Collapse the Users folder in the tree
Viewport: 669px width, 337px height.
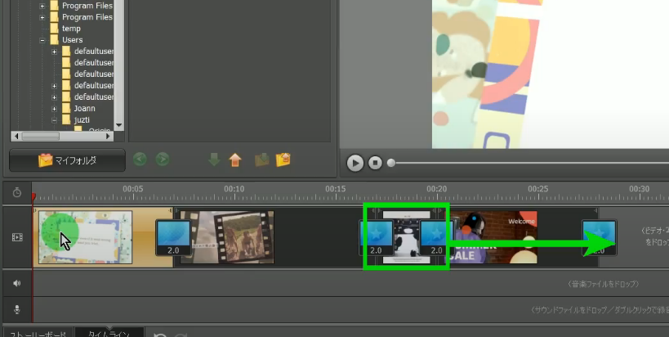(x=42, y=40)
